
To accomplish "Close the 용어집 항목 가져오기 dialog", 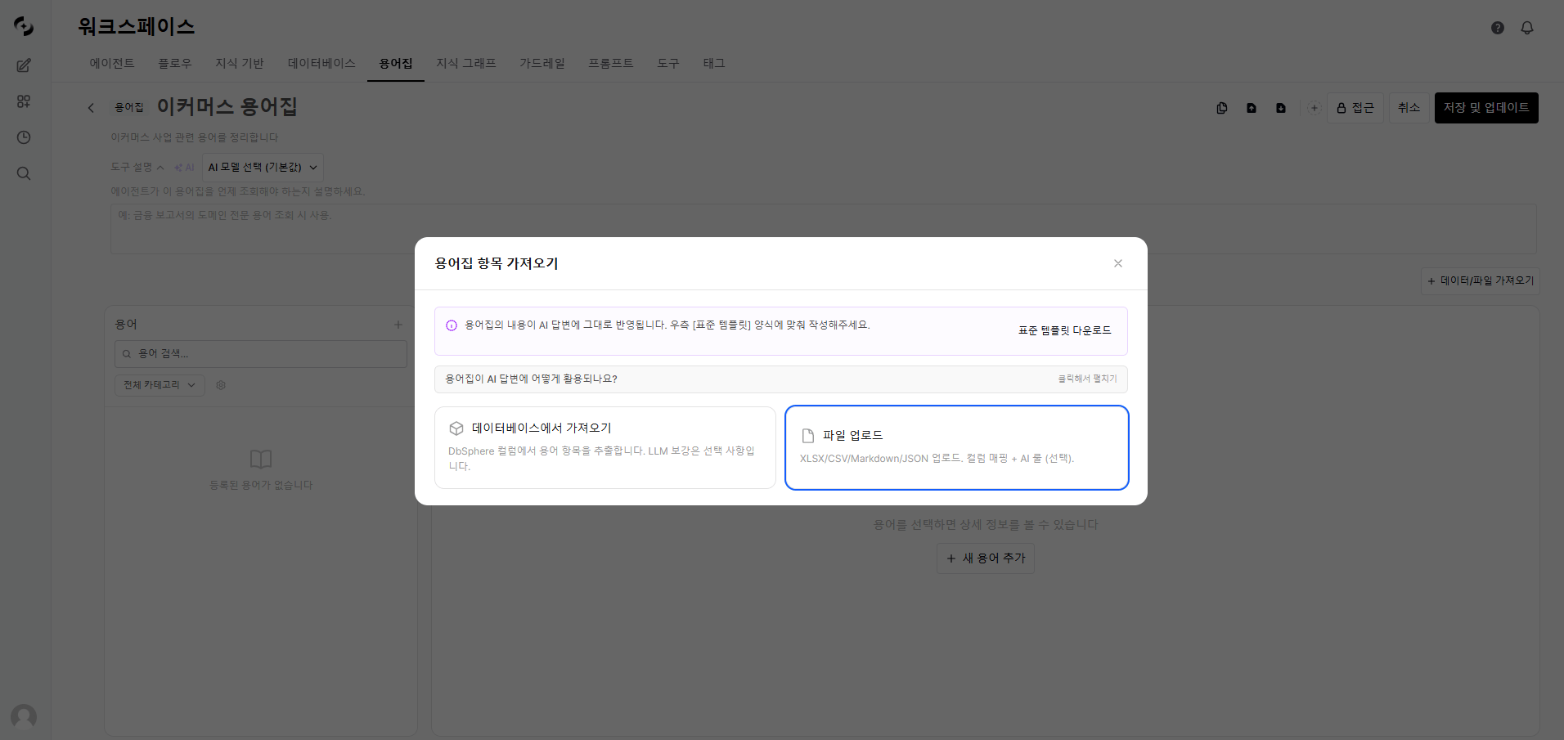I will (x=1118, y=263).
